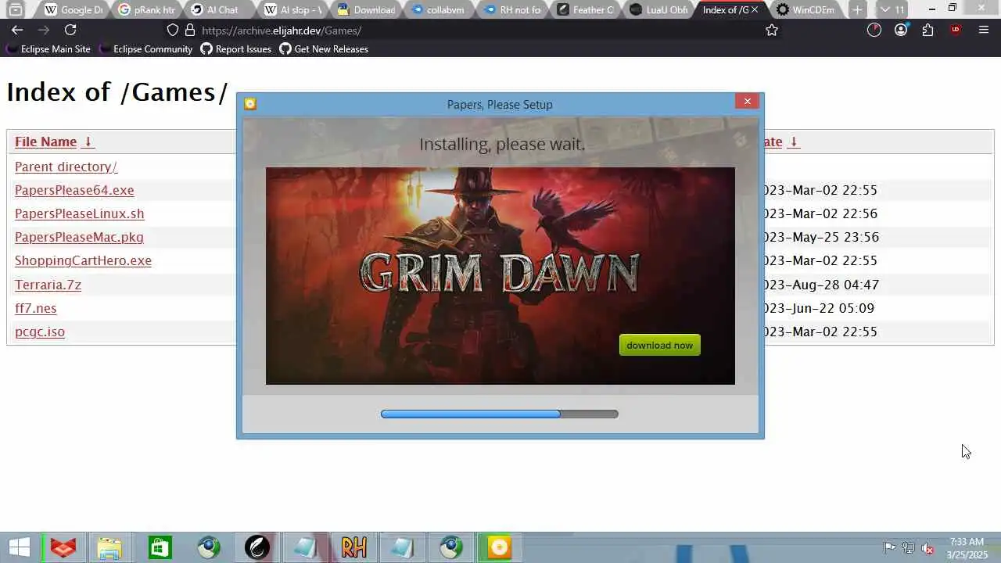
Task: Download PapersPleaseMac.pkg
Action: pyautogui.click(x=79, y=237)
